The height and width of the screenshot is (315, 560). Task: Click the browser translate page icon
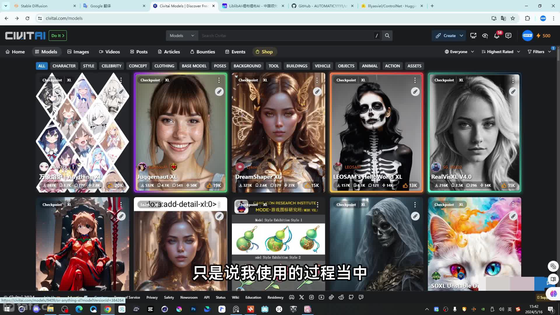[x=503, y=18]
